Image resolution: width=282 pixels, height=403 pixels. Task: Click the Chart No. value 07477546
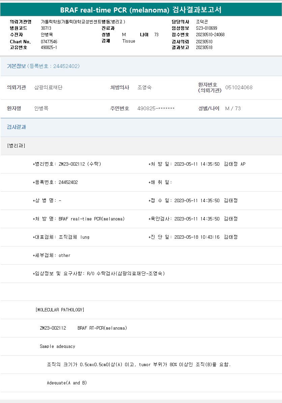coord(49,42)
